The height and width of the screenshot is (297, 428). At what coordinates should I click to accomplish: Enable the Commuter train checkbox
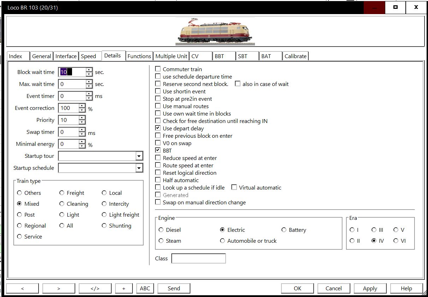(x=158, y=69)
